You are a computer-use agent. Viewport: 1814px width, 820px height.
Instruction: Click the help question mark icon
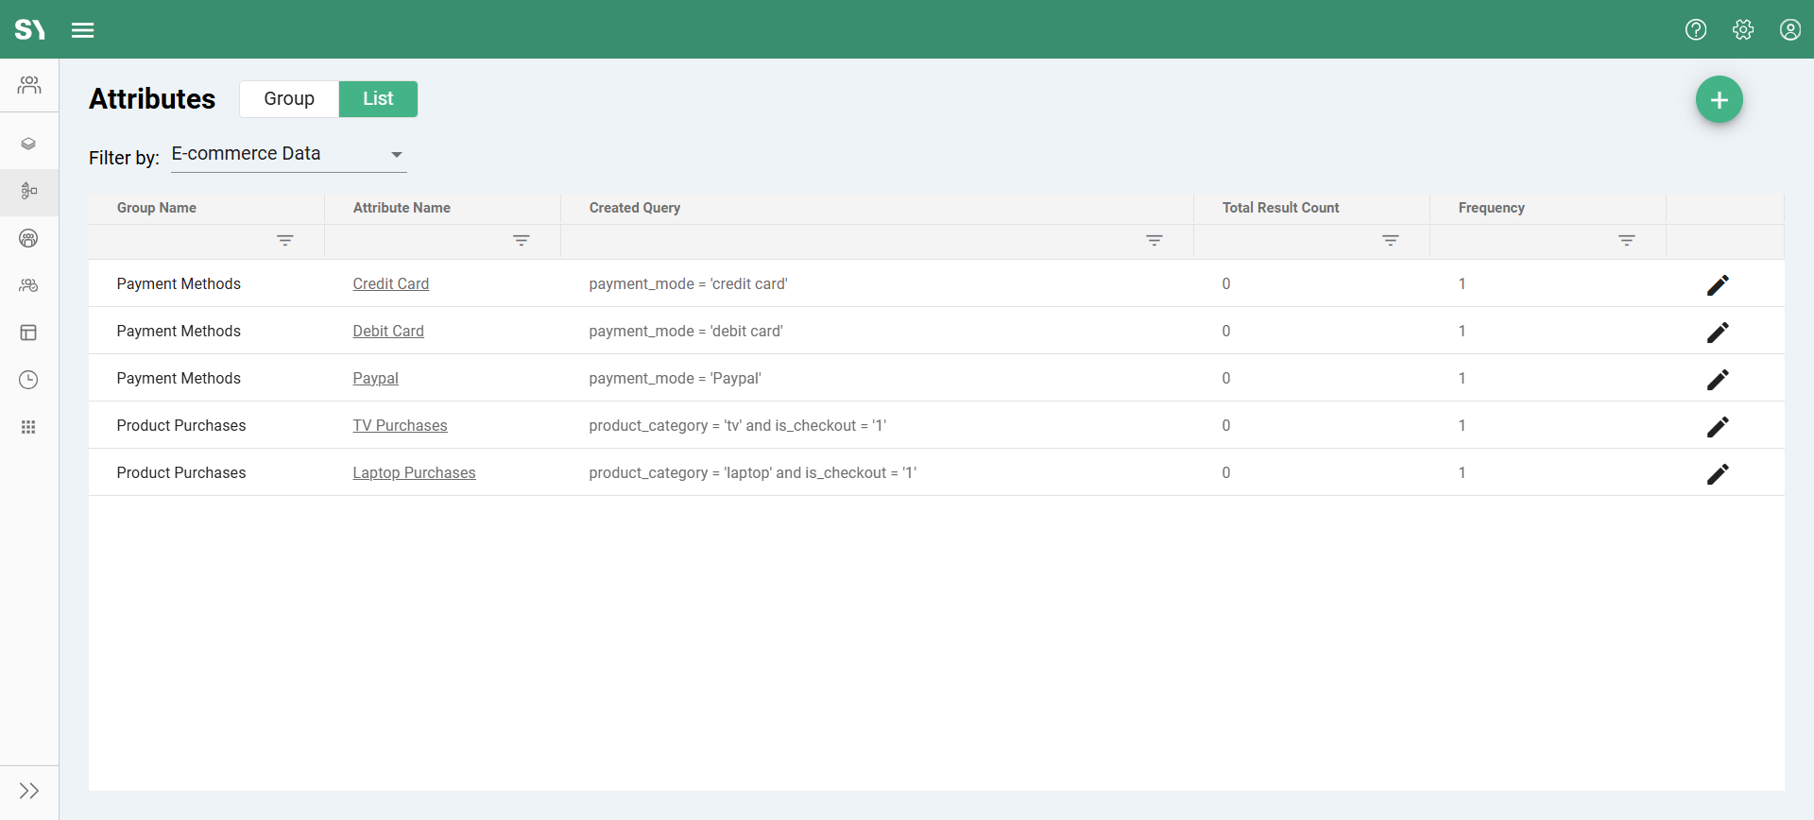point(1696,30)
